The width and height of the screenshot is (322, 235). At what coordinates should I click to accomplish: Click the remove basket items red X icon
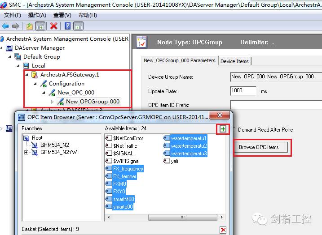(x=223, y=230)
